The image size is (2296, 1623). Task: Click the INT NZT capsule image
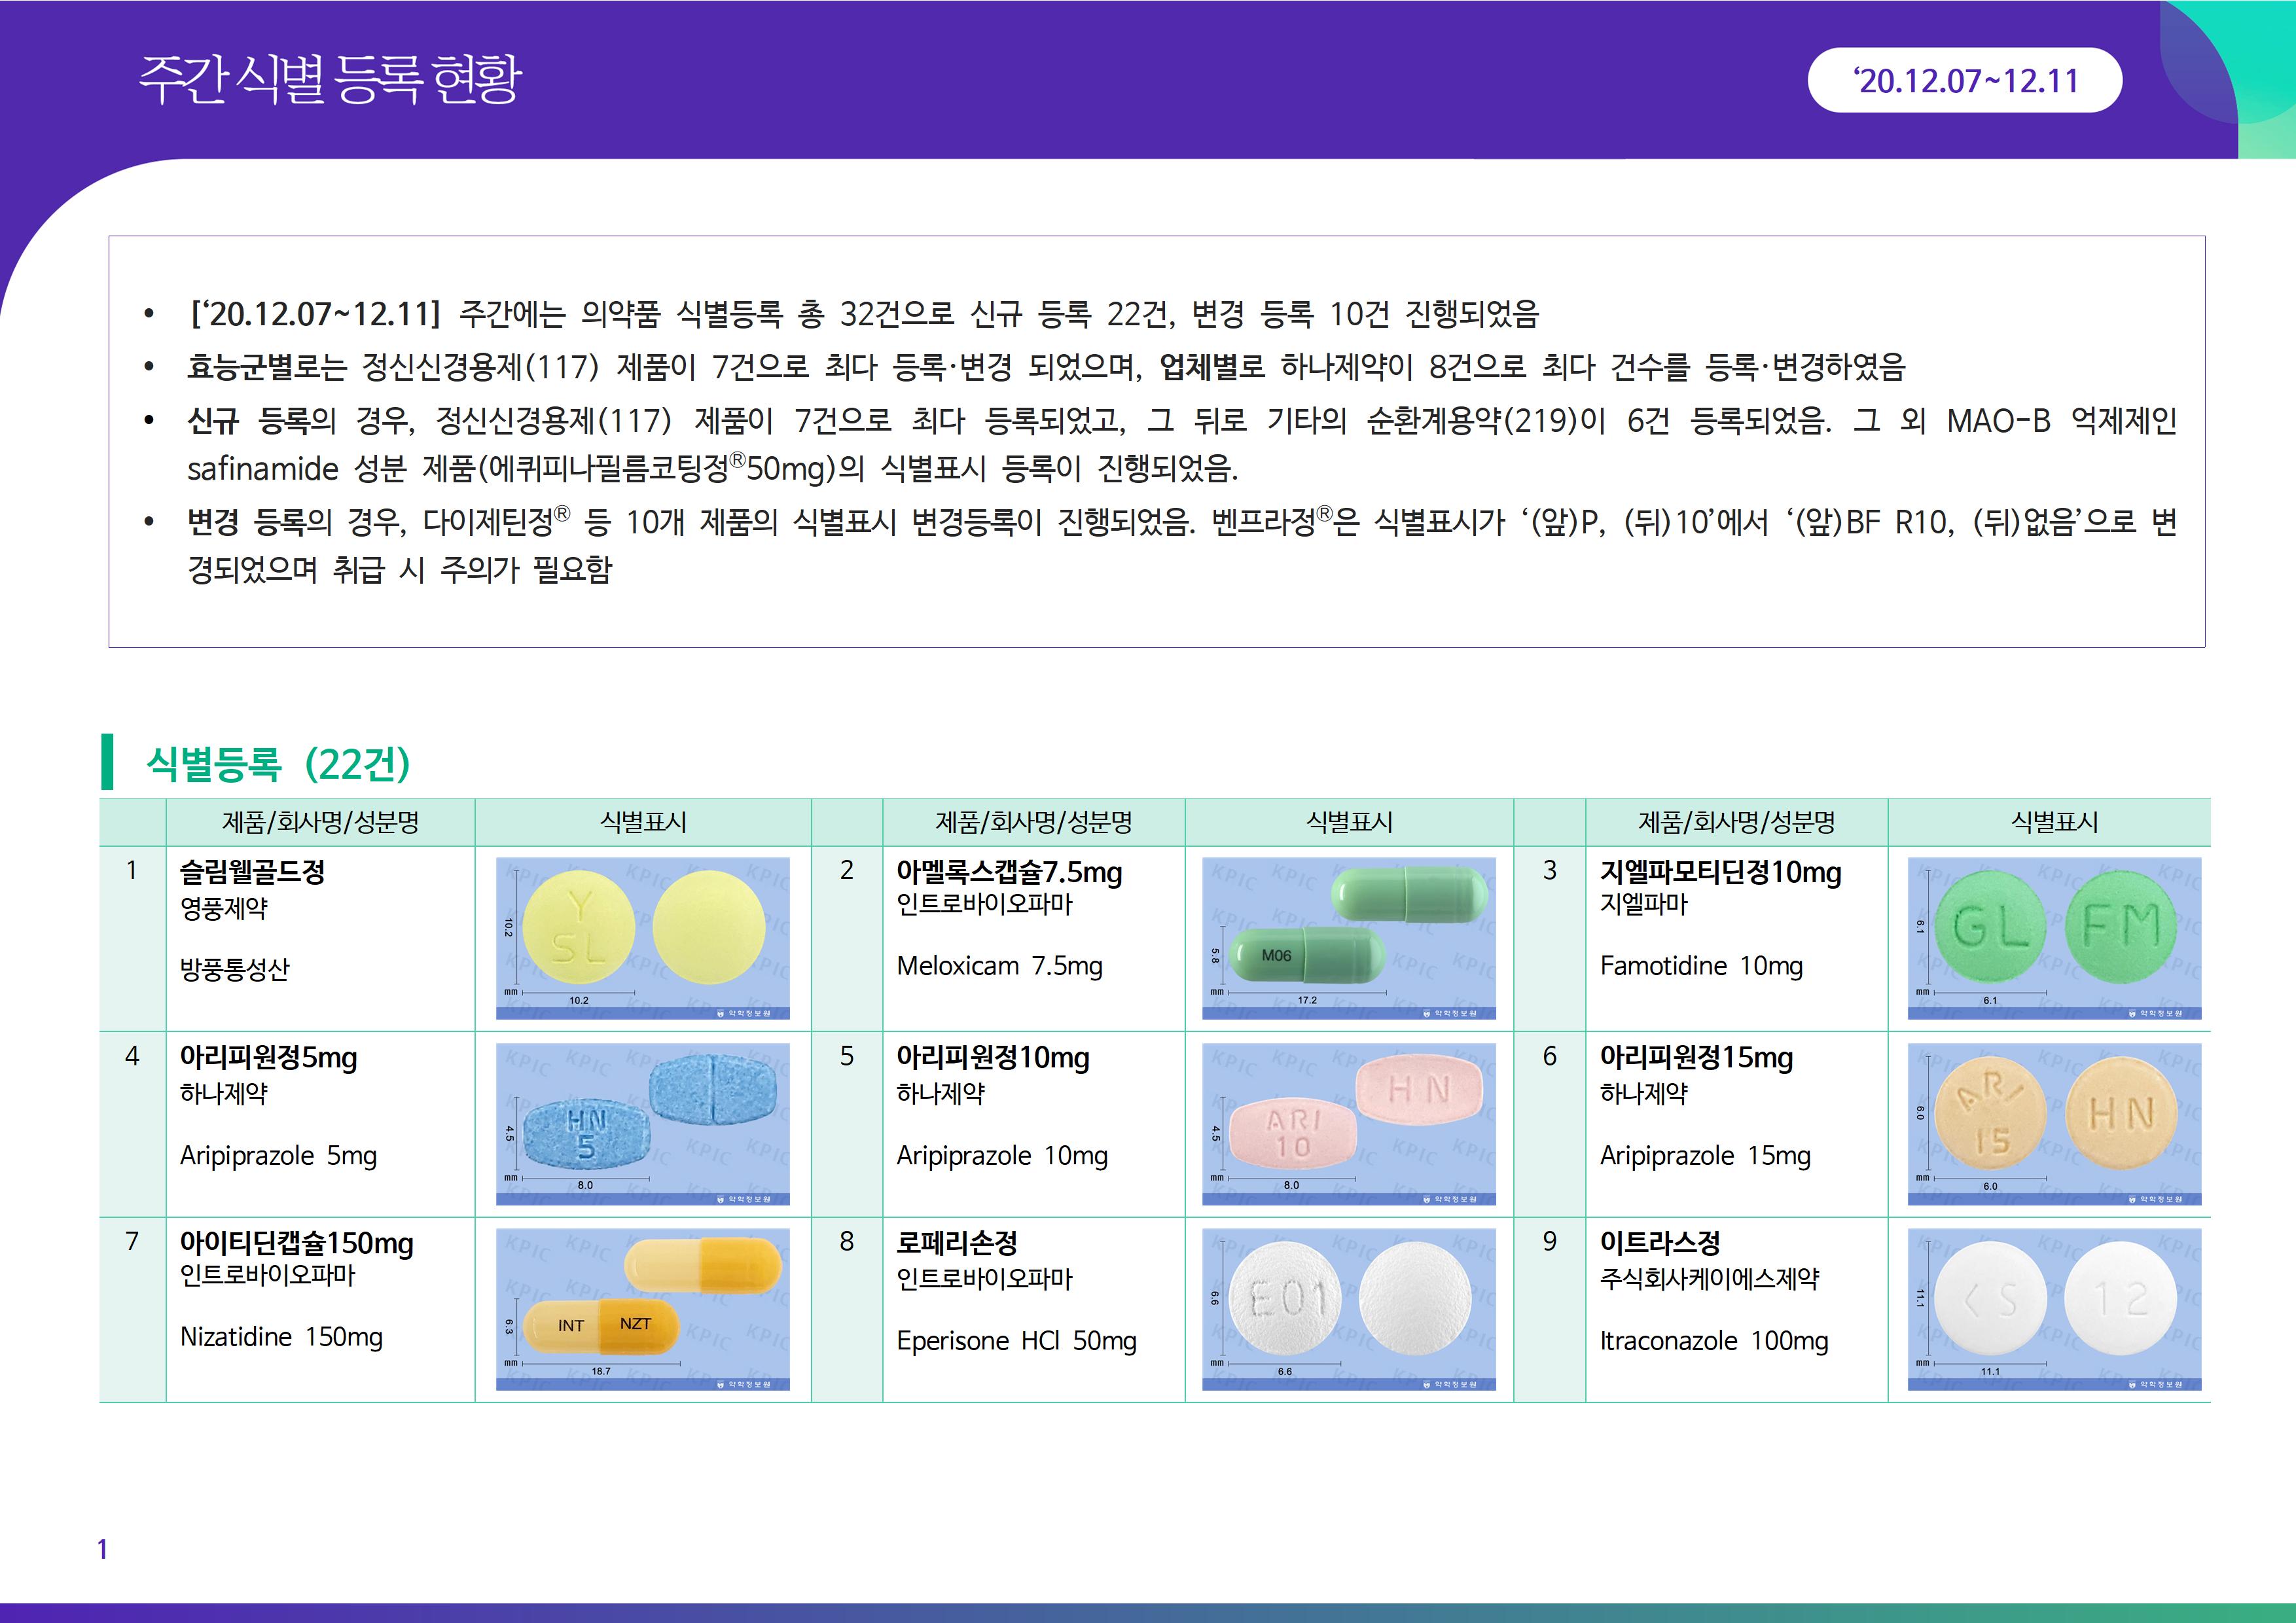click(x=643, y=1308)
